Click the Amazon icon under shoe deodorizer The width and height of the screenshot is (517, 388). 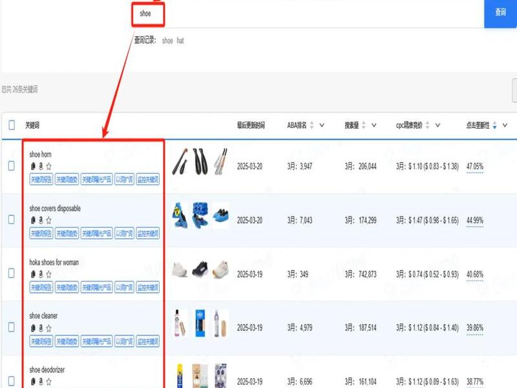[x=41, y=382]
